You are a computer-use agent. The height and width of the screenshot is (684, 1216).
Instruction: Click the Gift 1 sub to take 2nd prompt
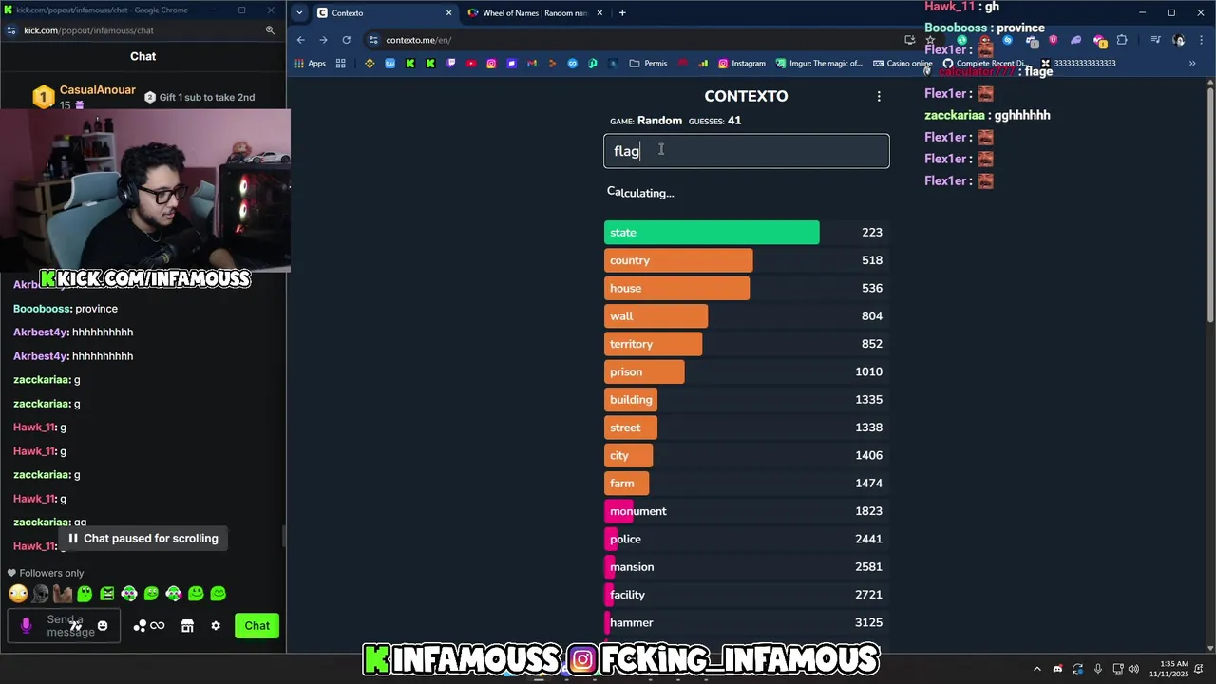199,97
